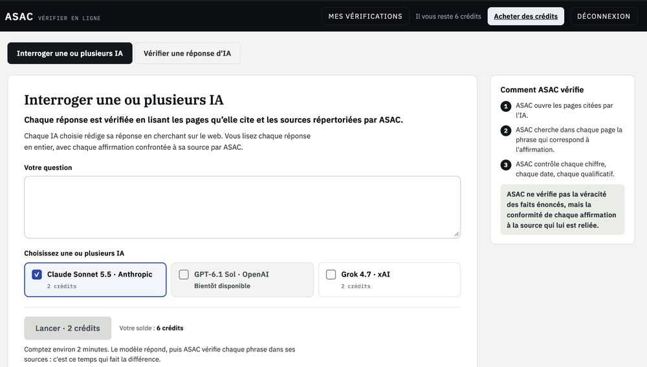Viewport: 647px width, 367px height.
Task: Select the Interroger une ou plusieurs IA tab
Action: pos(70,53)
